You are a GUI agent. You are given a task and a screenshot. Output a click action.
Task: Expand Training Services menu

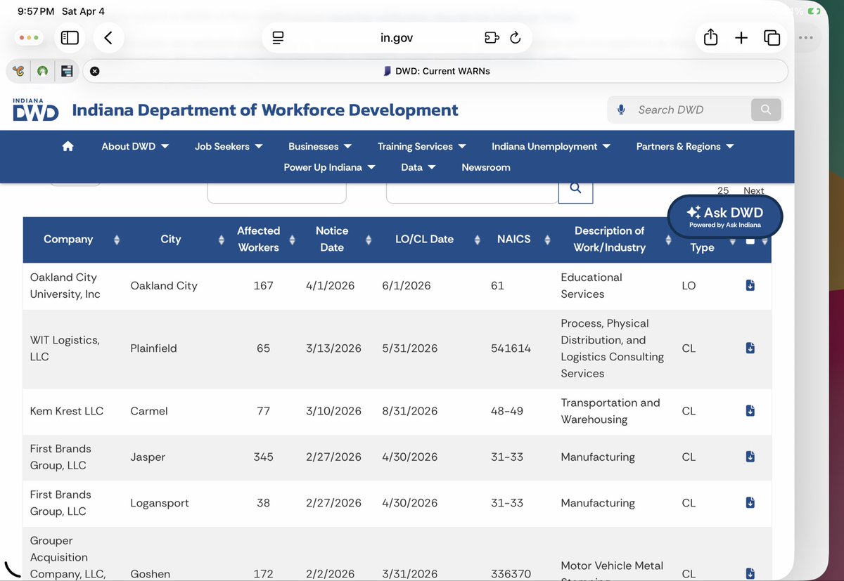tap(421, 146)
